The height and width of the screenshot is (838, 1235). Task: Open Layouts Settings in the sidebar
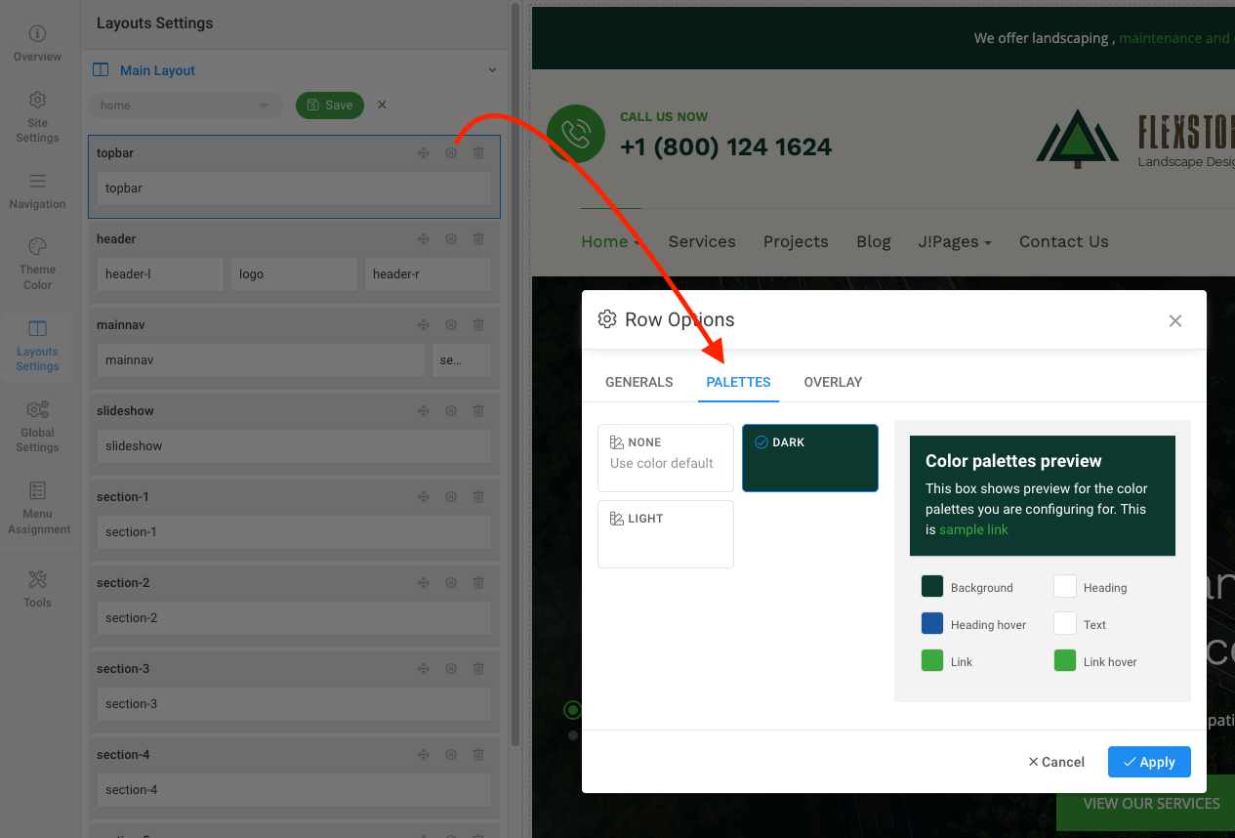[x=37, y=345]
